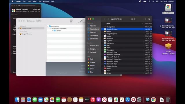The height and width of the screenshot is (104, 185).
Task: Open App Store from the Dock
Action: (127, 100)
